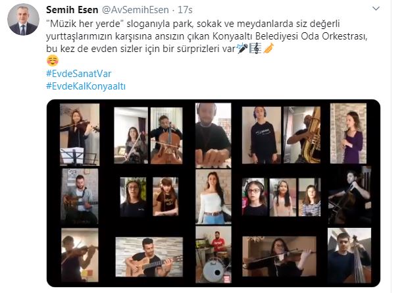This screenshot has width=404, height=293.
Task: Select the acoustic guitar player tile
Action: coord(149,257)
